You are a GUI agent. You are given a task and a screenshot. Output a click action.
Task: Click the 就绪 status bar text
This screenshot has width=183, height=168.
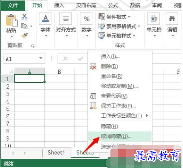tap(9, 164)
